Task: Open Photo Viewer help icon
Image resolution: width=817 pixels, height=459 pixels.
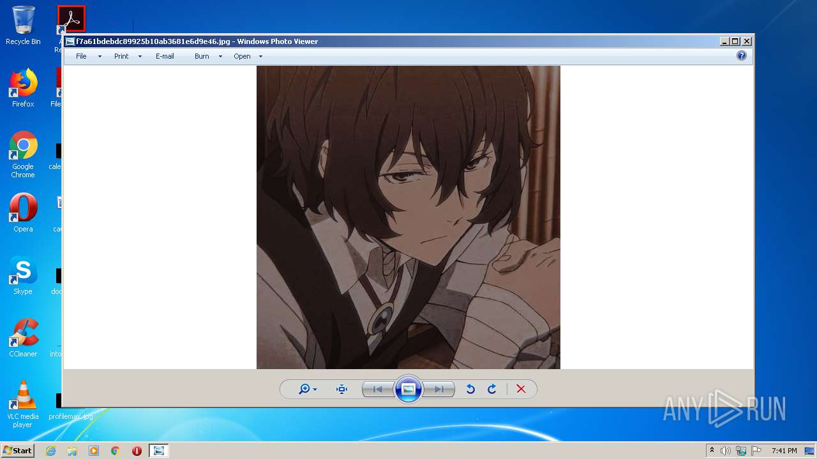Action: point(741,55)
